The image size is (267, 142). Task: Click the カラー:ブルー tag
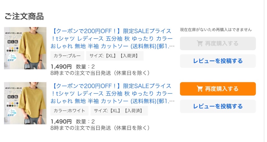[x=67, y=56]
